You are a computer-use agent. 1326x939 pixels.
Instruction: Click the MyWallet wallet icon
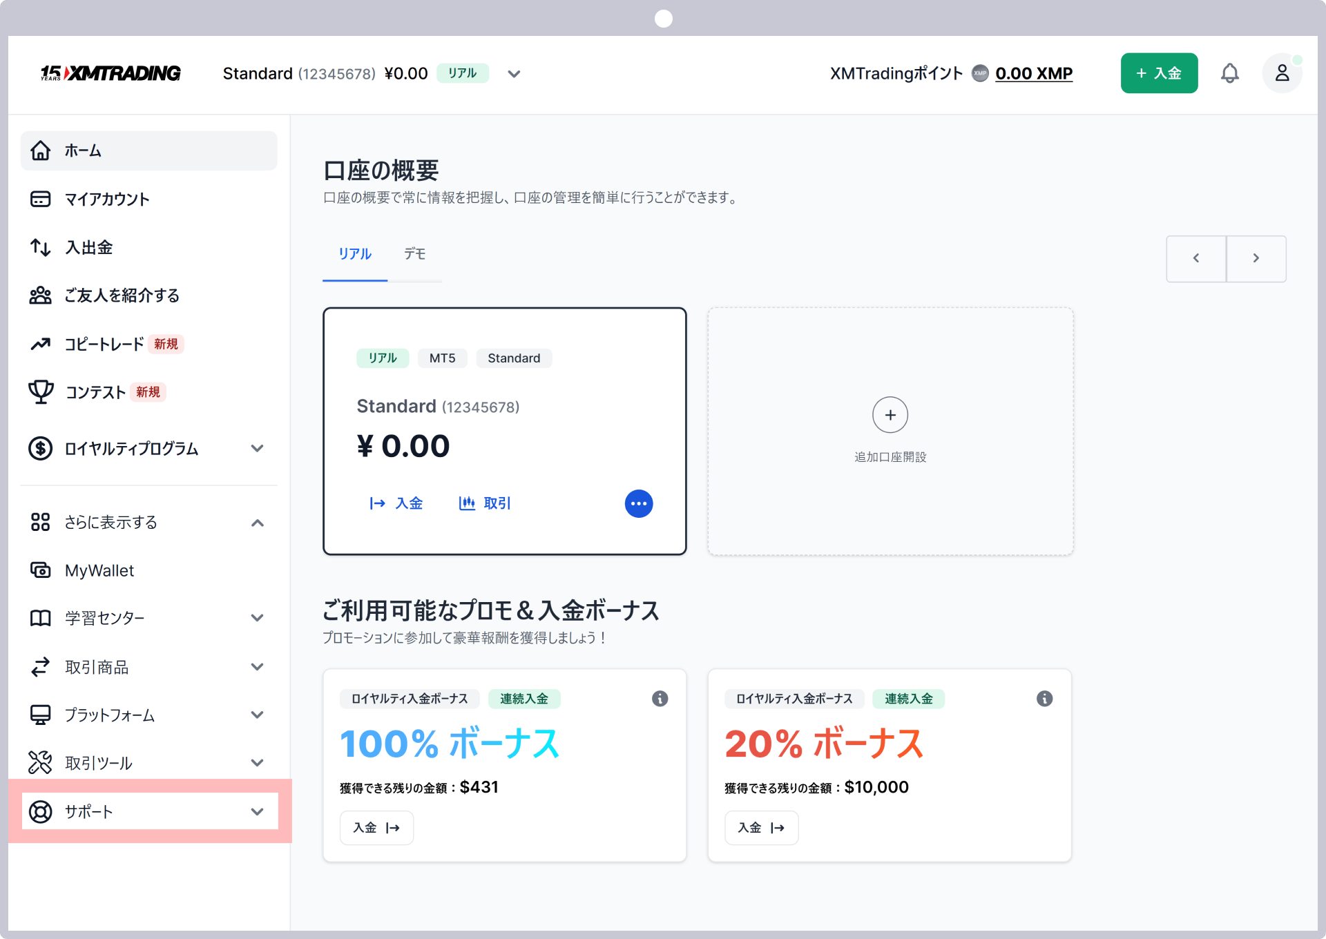tap(41, 570)
